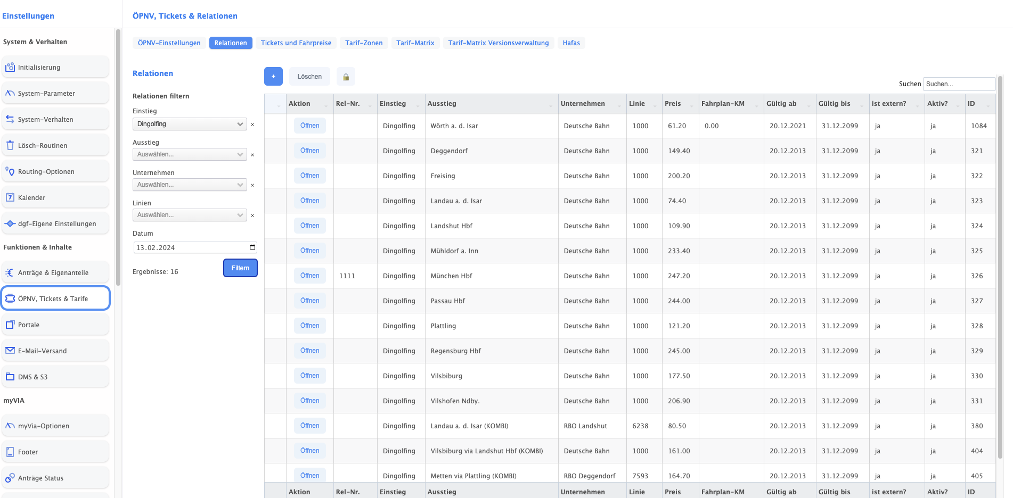Open the Lösch-Routinen trash icon entry
This screenshot has height=498, width=1013.
10,146
